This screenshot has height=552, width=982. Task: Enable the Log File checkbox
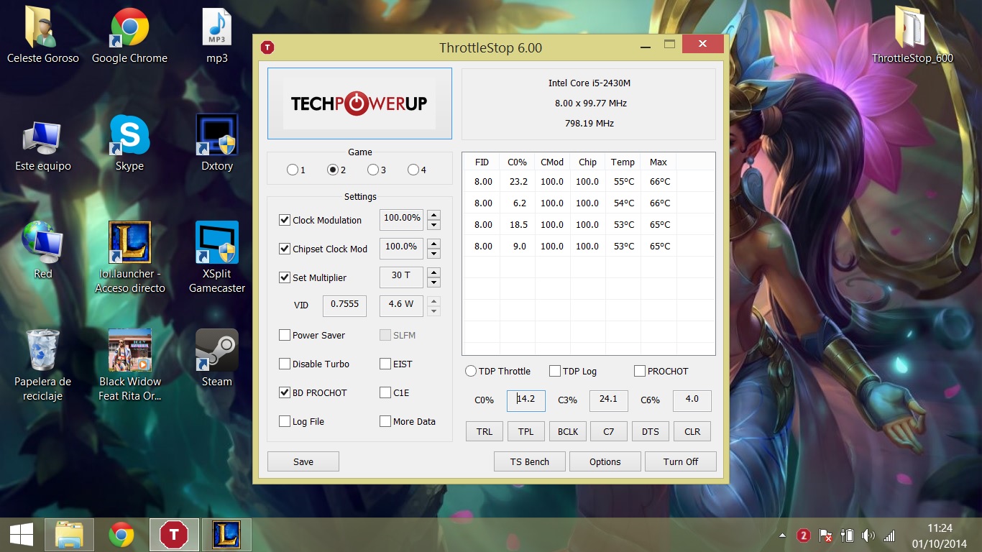(x=285, y=421)
